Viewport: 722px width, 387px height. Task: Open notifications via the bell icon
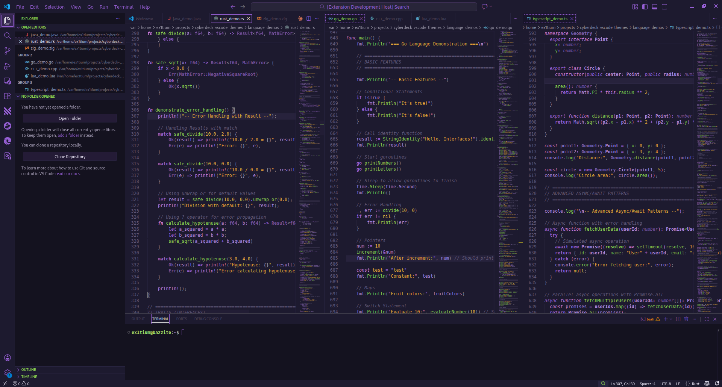(x=717, y=384)
